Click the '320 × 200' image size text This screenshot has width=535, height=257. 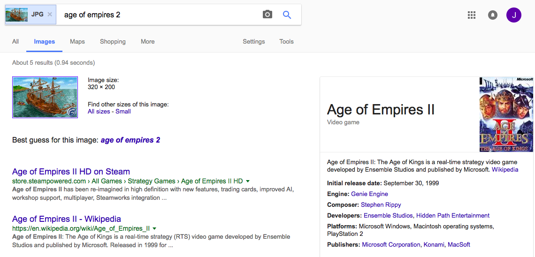click(101, 87)
